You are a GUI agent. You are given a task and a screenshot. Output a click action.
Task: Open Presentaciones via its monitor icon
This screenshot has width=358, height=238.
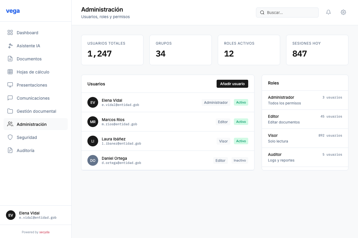click(10, 85)
